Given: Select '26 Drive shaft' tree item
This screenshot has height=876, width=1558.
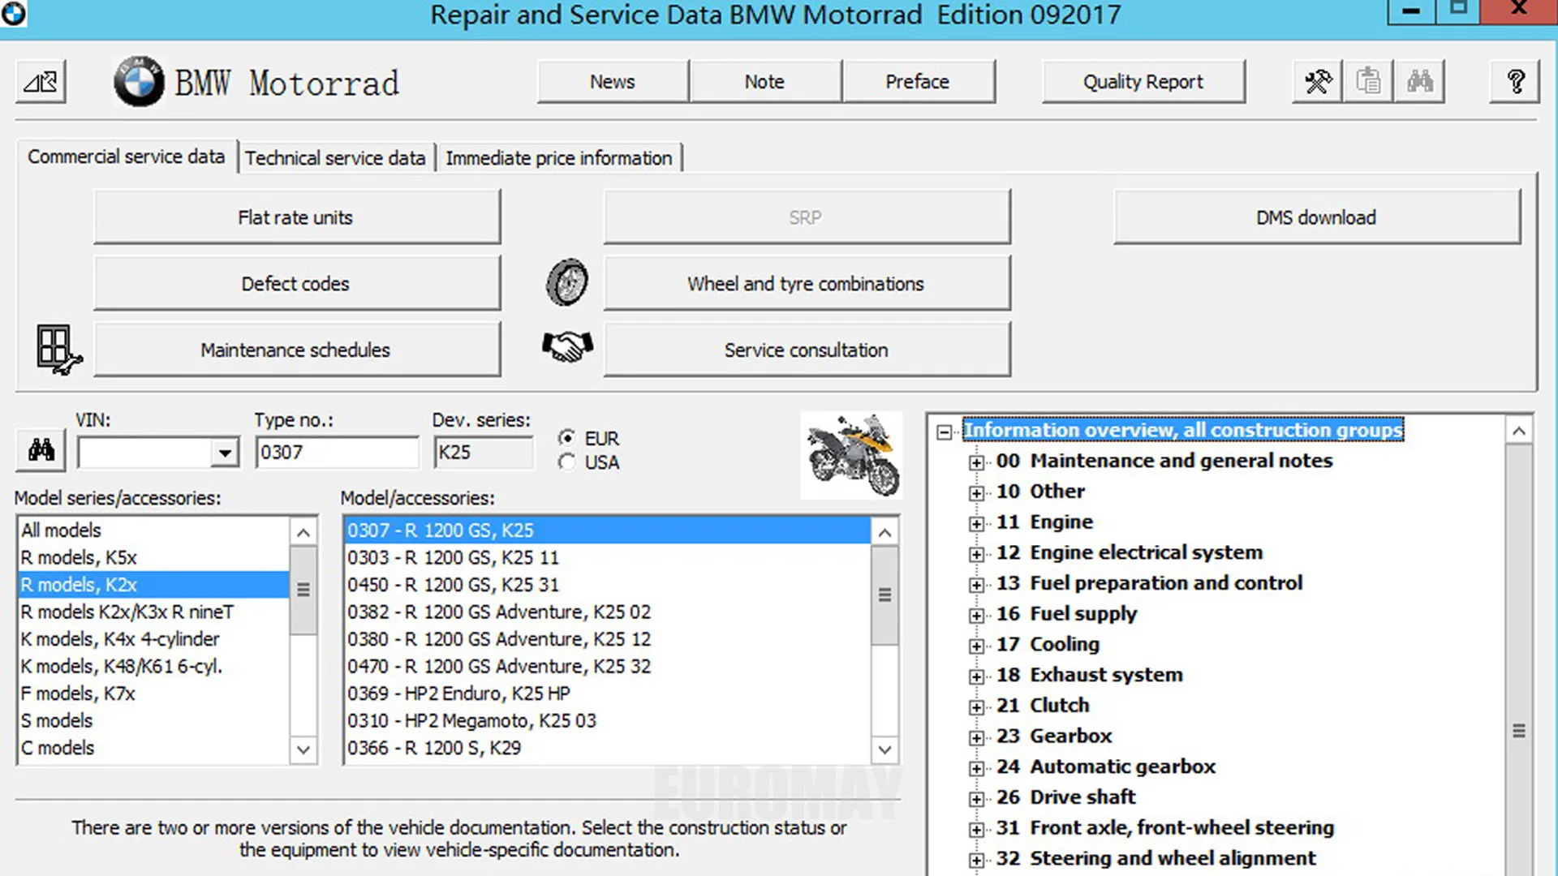Looking at the screenshot, I should click(1065, 797).
